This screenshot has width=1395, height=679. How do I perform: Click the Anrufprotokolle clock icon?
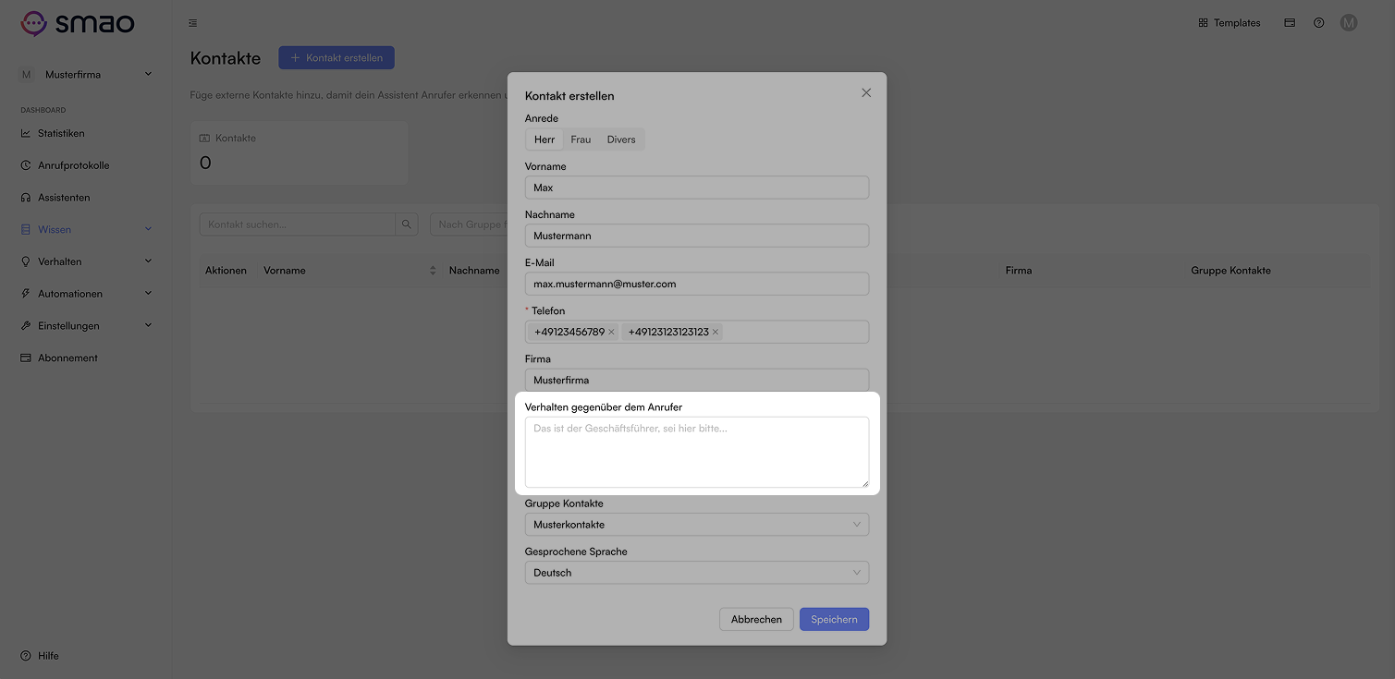pos(26,165)
